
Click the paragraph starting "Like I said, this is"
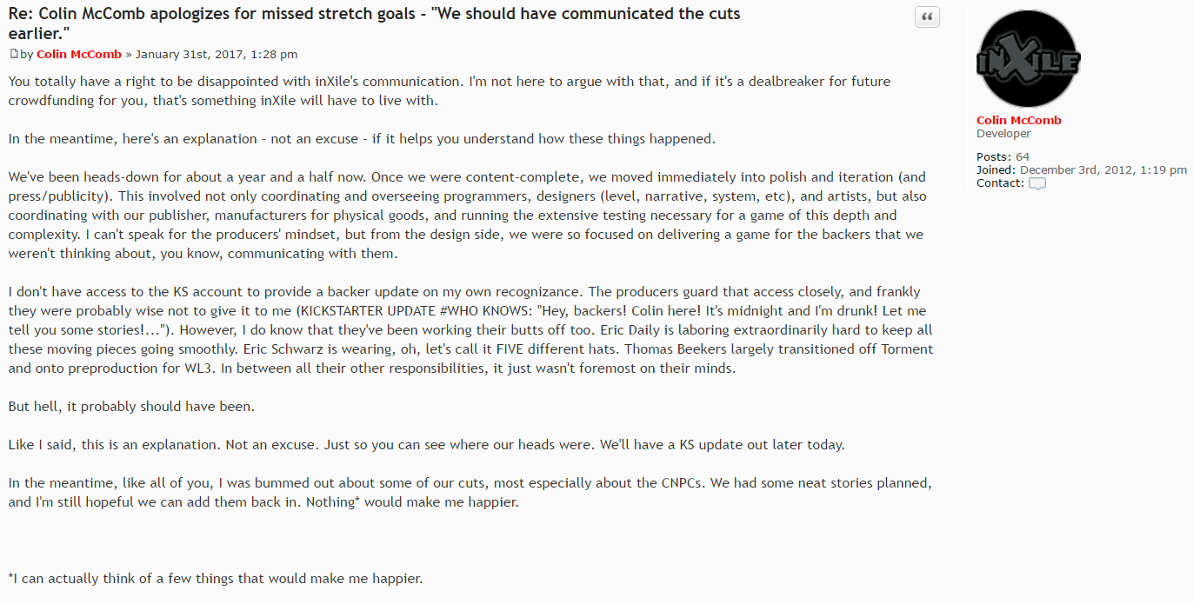pyautogui.click(x=426, y=445)
